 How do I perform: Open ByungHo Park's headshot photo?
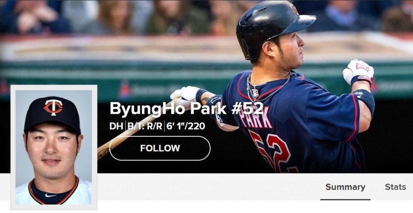coord(54,147)
